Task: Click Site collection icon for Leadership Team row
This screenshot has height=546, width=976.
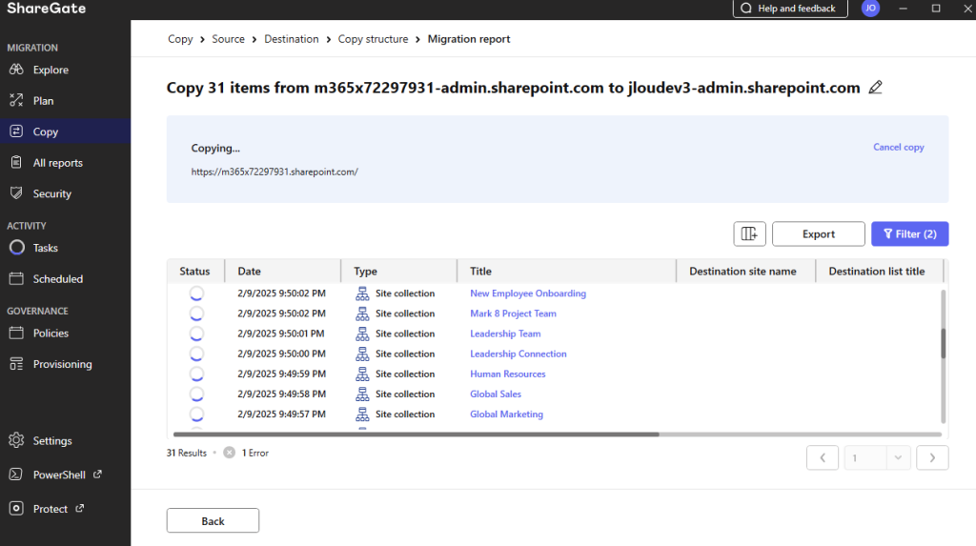Action: [362, 334]
